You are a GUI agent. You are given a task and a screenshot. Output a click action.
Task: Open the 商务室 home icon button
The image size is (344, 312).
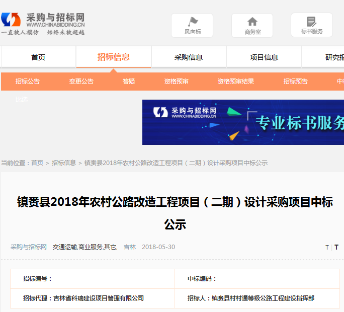pos(252,26)
